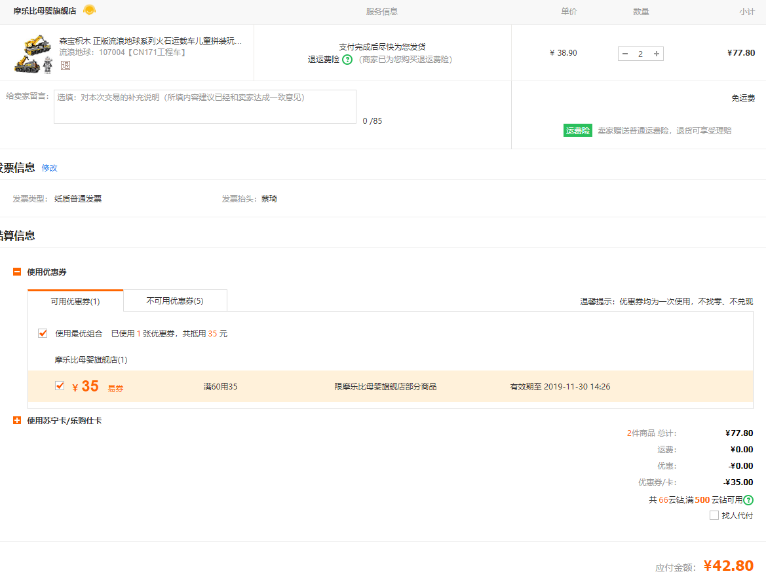Screen dimensions: 766x578
Task: Open the 森宝积木 product title link
Action: [151, 41]
